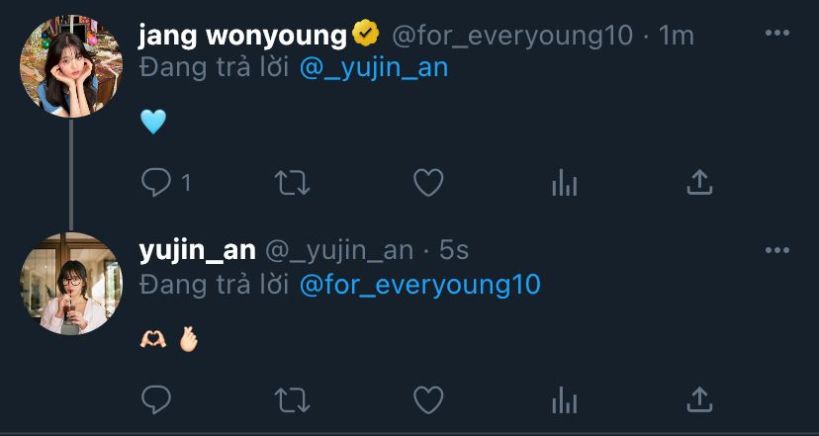
Task: Open the 5s timestamp of second tweet
Action: pyautogui.click(x=454, y=251)
